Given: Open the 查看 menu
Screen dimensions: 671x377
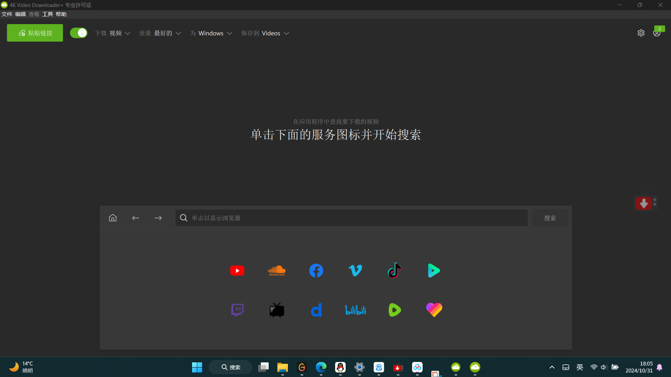Looking at the screenshot, I should pyautogui.click(x=34, y=14).
